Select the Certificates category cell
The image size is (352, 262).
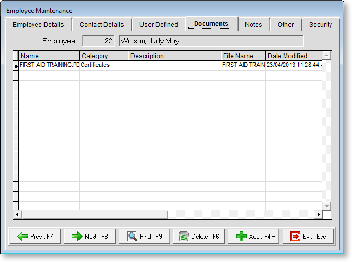103,65
